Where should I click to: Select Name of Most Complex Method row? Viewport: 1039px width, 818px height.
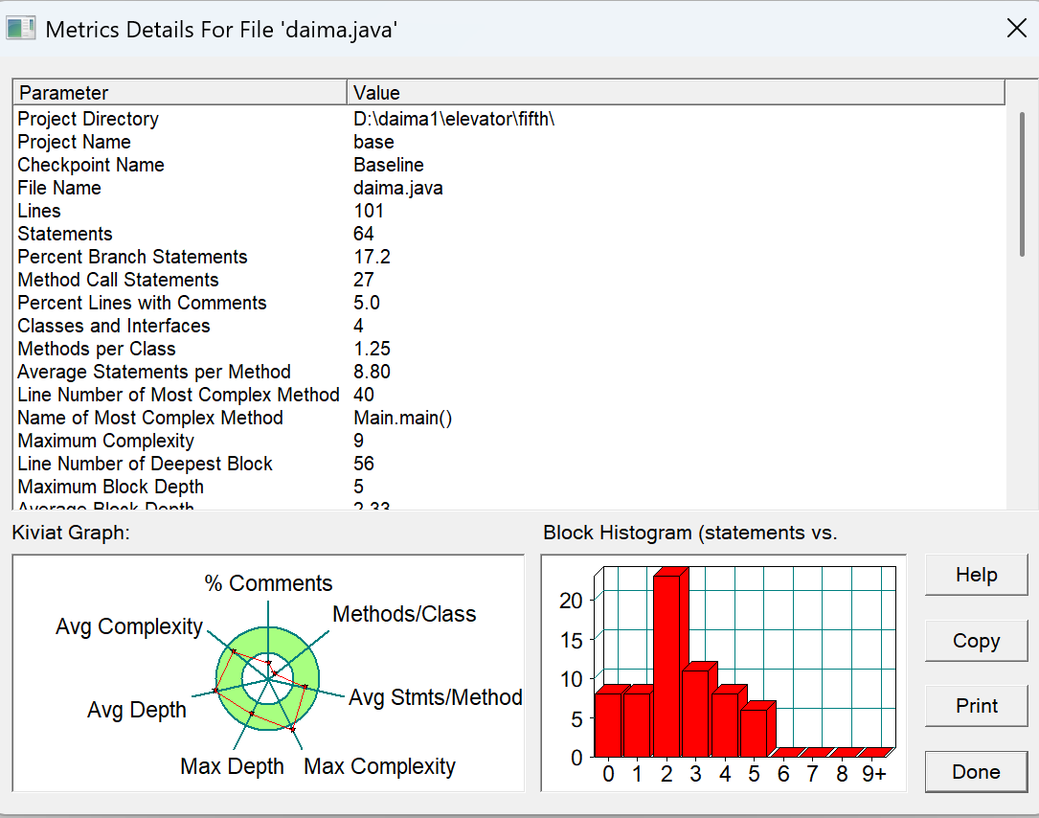pyautogui.click(x=508, y=418)
